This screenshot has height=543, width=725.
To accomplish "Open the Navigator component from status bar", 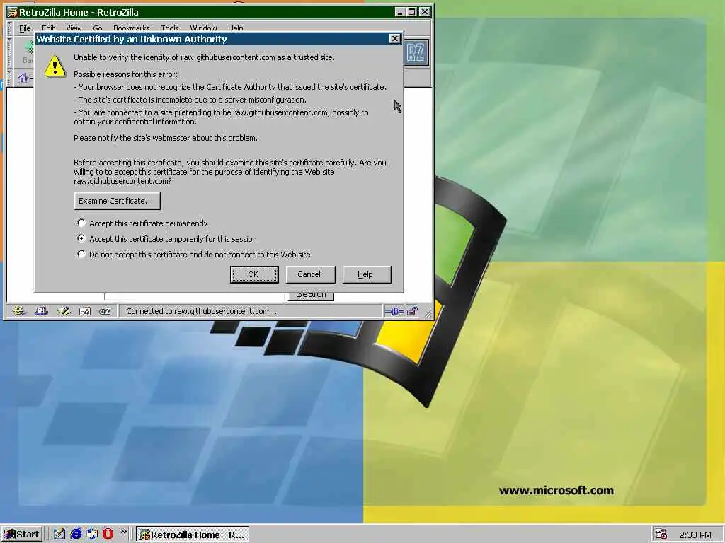I will [18, 311].
